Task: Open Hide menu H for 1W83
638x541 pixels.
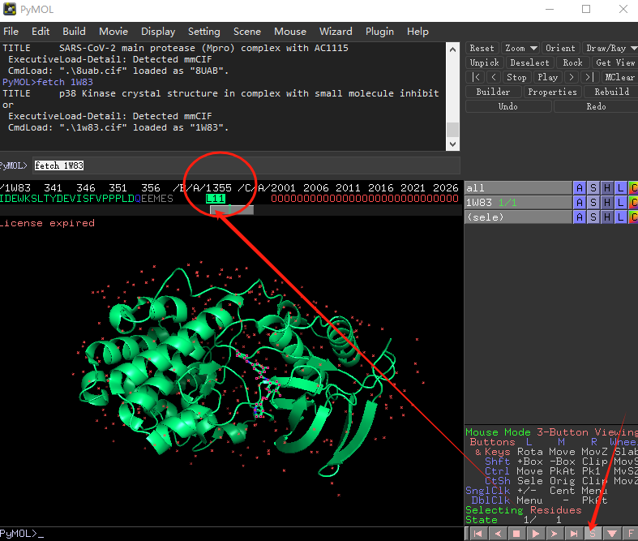Action: click(606, 203)
